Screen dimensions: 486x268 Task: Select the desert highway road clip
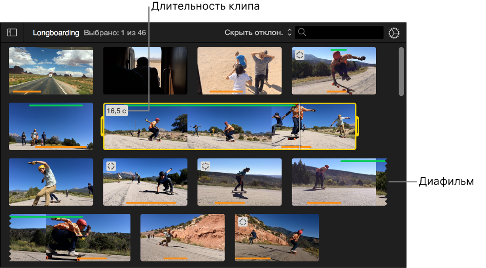[x=51, y=71]
